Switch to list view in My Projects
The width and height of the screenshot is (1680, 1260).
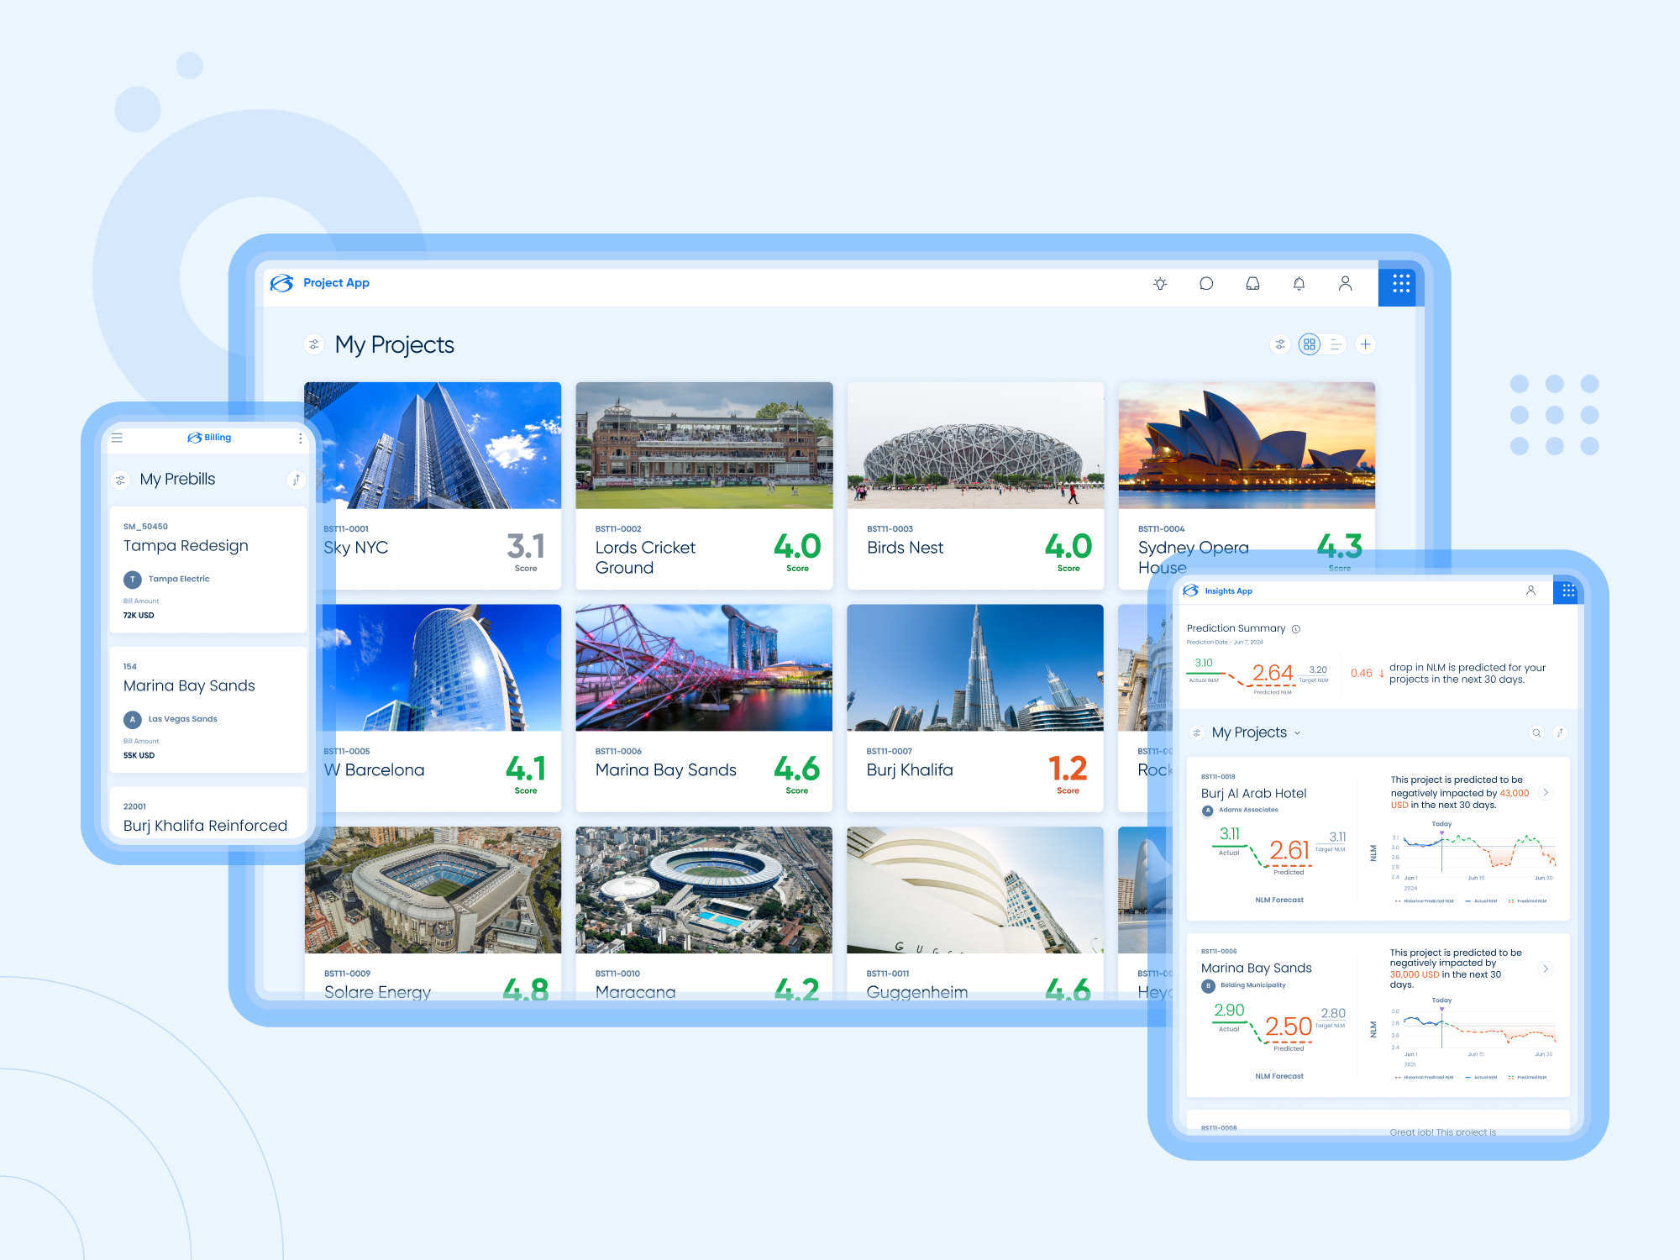click(1336, 344)
